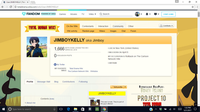Go to a Random page
Viewport: 200px width, 112px height.
click(88, 31)
